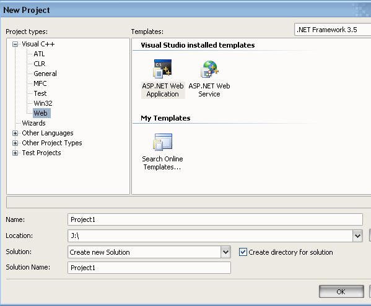Select the Wizards tree item

tap(33, 123)
